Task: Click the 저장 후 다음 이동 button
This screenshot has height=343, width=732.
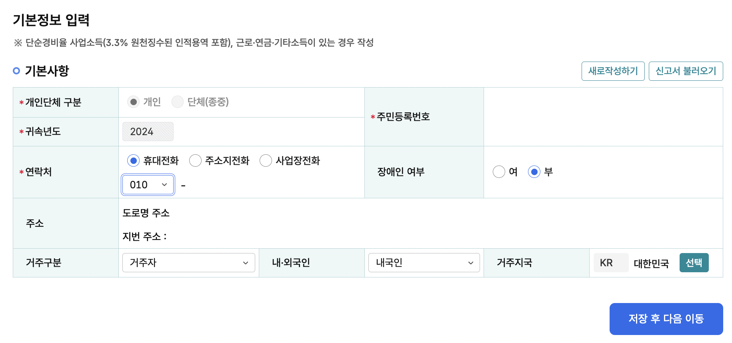Action: [666, 319]
